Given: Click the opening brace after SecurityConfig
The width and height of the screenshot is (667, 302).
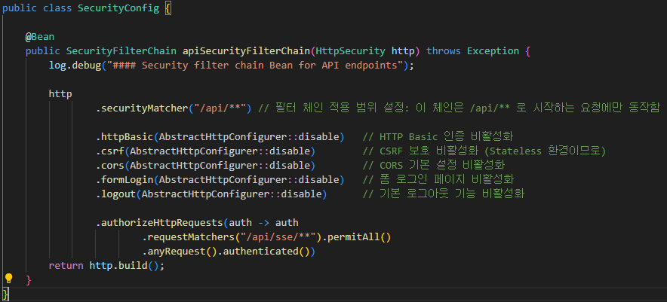Looking at the screenshot, I should click(x=168, y=8).
